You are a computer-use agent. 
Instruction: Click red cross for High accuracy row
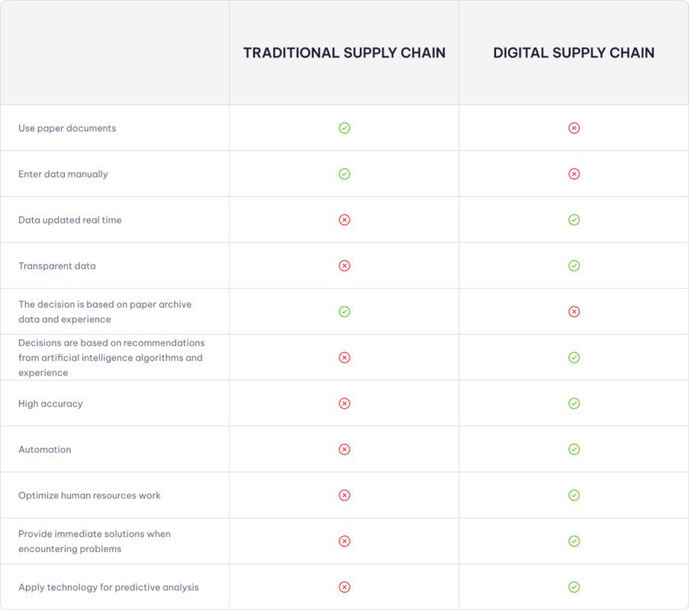(x=344, y=403)
